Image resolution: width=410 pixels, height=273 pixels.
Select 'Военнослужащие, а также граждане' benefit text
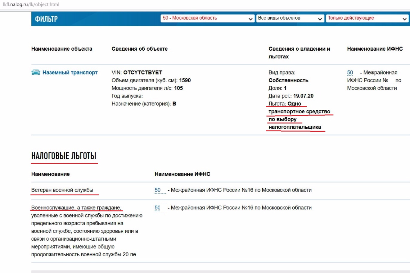(x=76, y=208)
